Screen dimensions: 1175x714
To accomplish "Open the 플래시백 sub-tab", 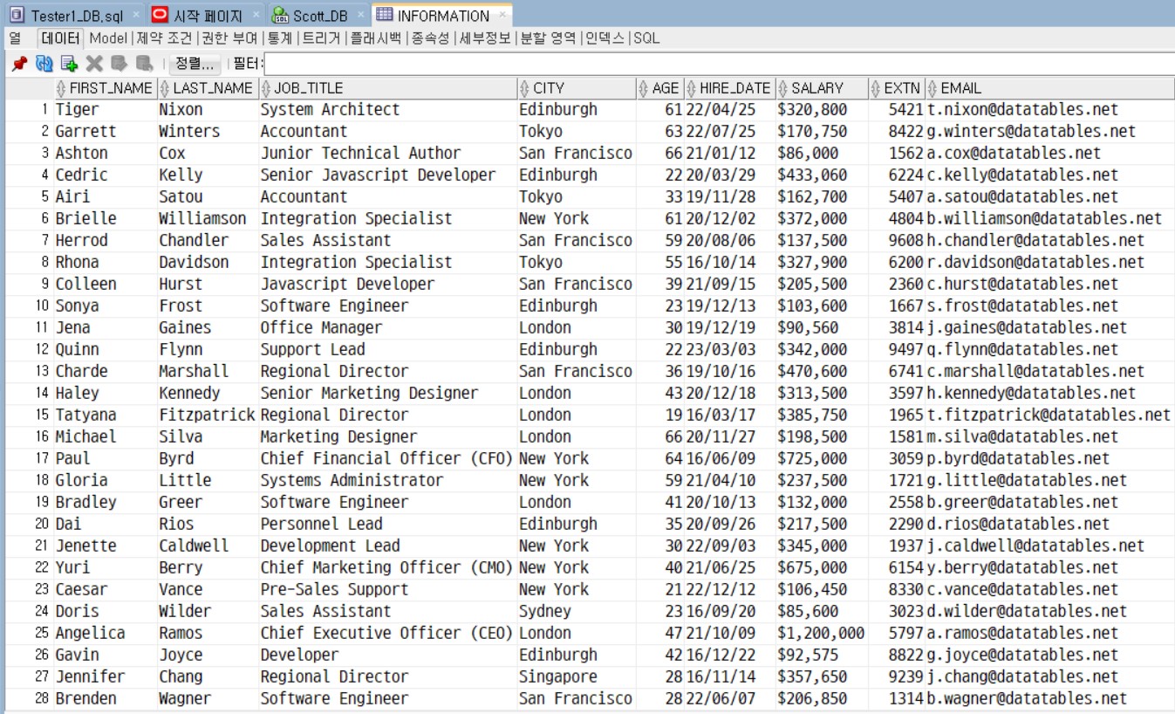I will [376, 38].
